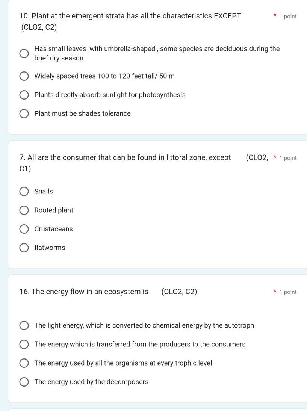The image size is (307, 411).
Task: Click the 'Crustaceans' answer label text
Action: 53,229
